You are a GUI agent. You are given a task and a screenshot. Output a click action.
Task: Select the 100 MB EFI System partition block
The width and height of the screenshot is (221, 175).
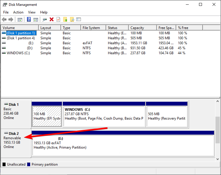[x=47, y=114]
